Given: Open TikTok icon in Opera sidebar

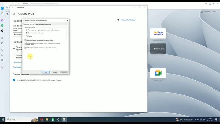Looking at the screenshot, I should [x=2, y=31].
